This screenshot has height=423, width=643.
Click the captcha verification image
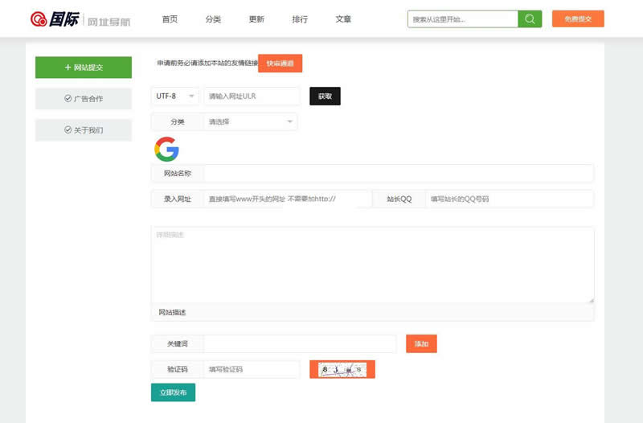click(342, 369)
